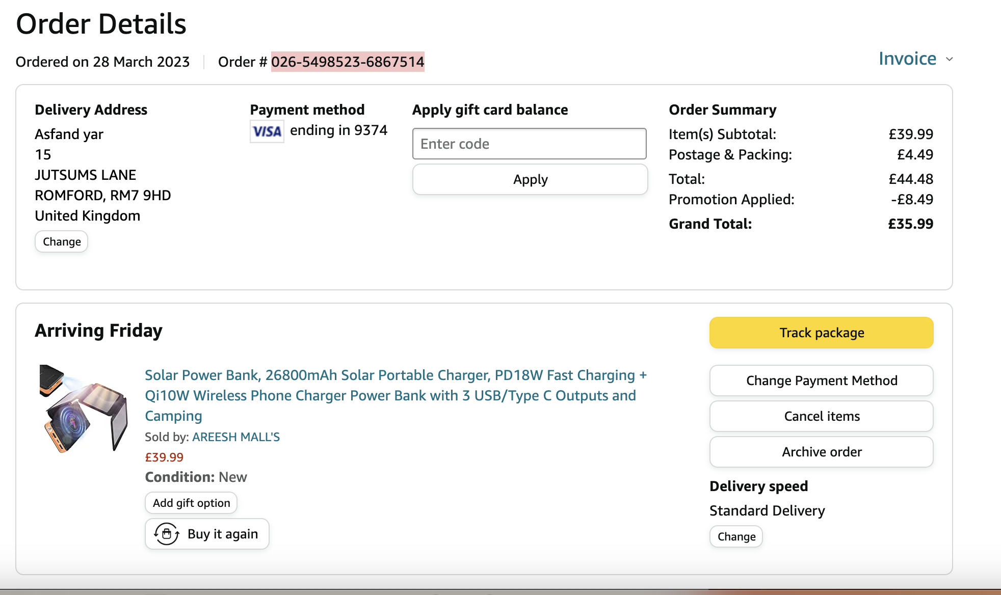The width and height of the screenshot is (1001, 595).
Task: Click the Grand Total amount £35.99
Action: (x=910, y=224)
